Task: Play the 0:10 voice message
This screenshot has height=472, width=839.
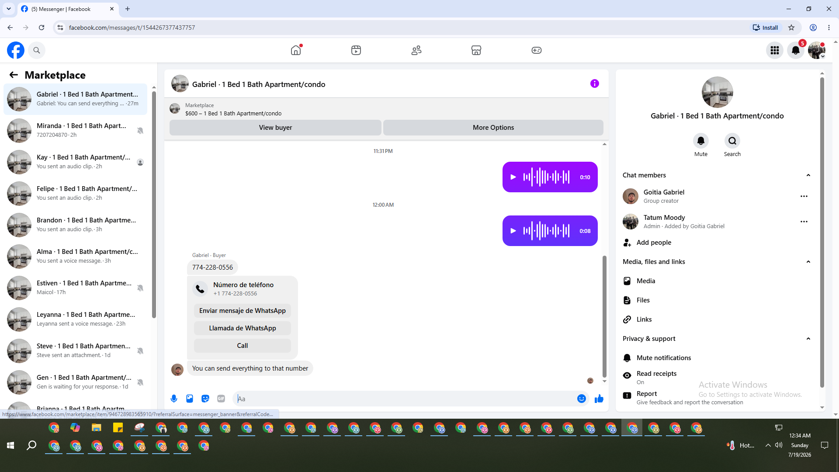Action: pos(513,177)
